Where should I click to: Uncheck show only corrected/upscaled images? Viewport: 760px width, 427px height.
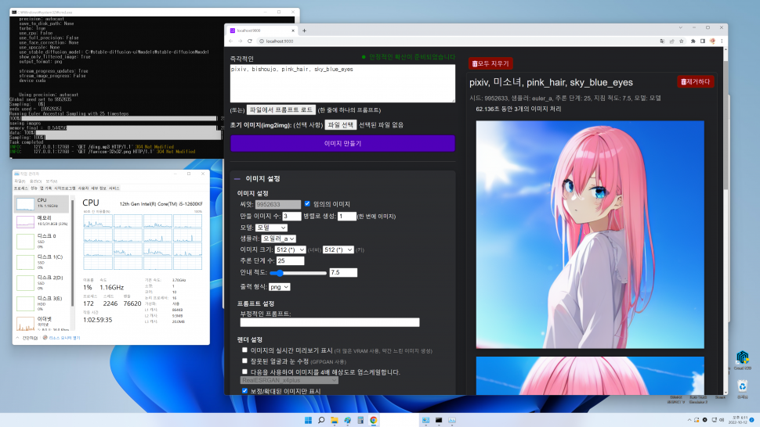[x=244, y=391]
